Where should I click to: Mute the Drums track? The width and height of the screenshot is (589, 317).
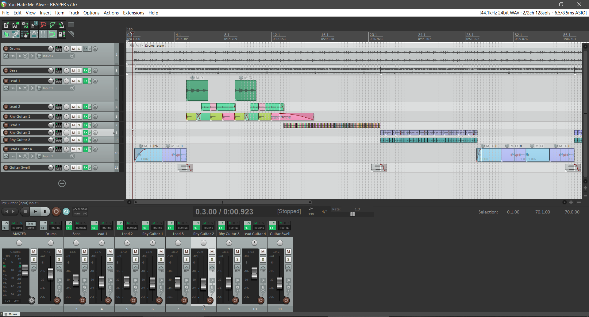tap(73, 49)
